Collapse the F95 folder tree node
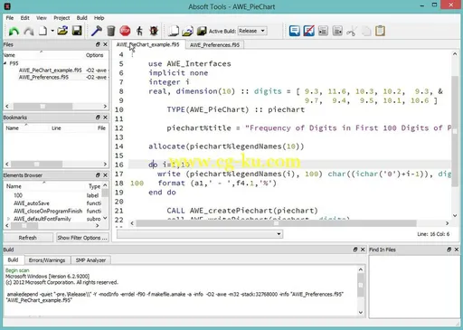Viewport: 463px width, 330px height. (5, 63)
